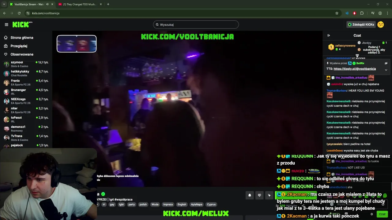Viewport: 392px width, 220px height.
Task: Select the lgbt tag
Action: click(x=121, y=204)
